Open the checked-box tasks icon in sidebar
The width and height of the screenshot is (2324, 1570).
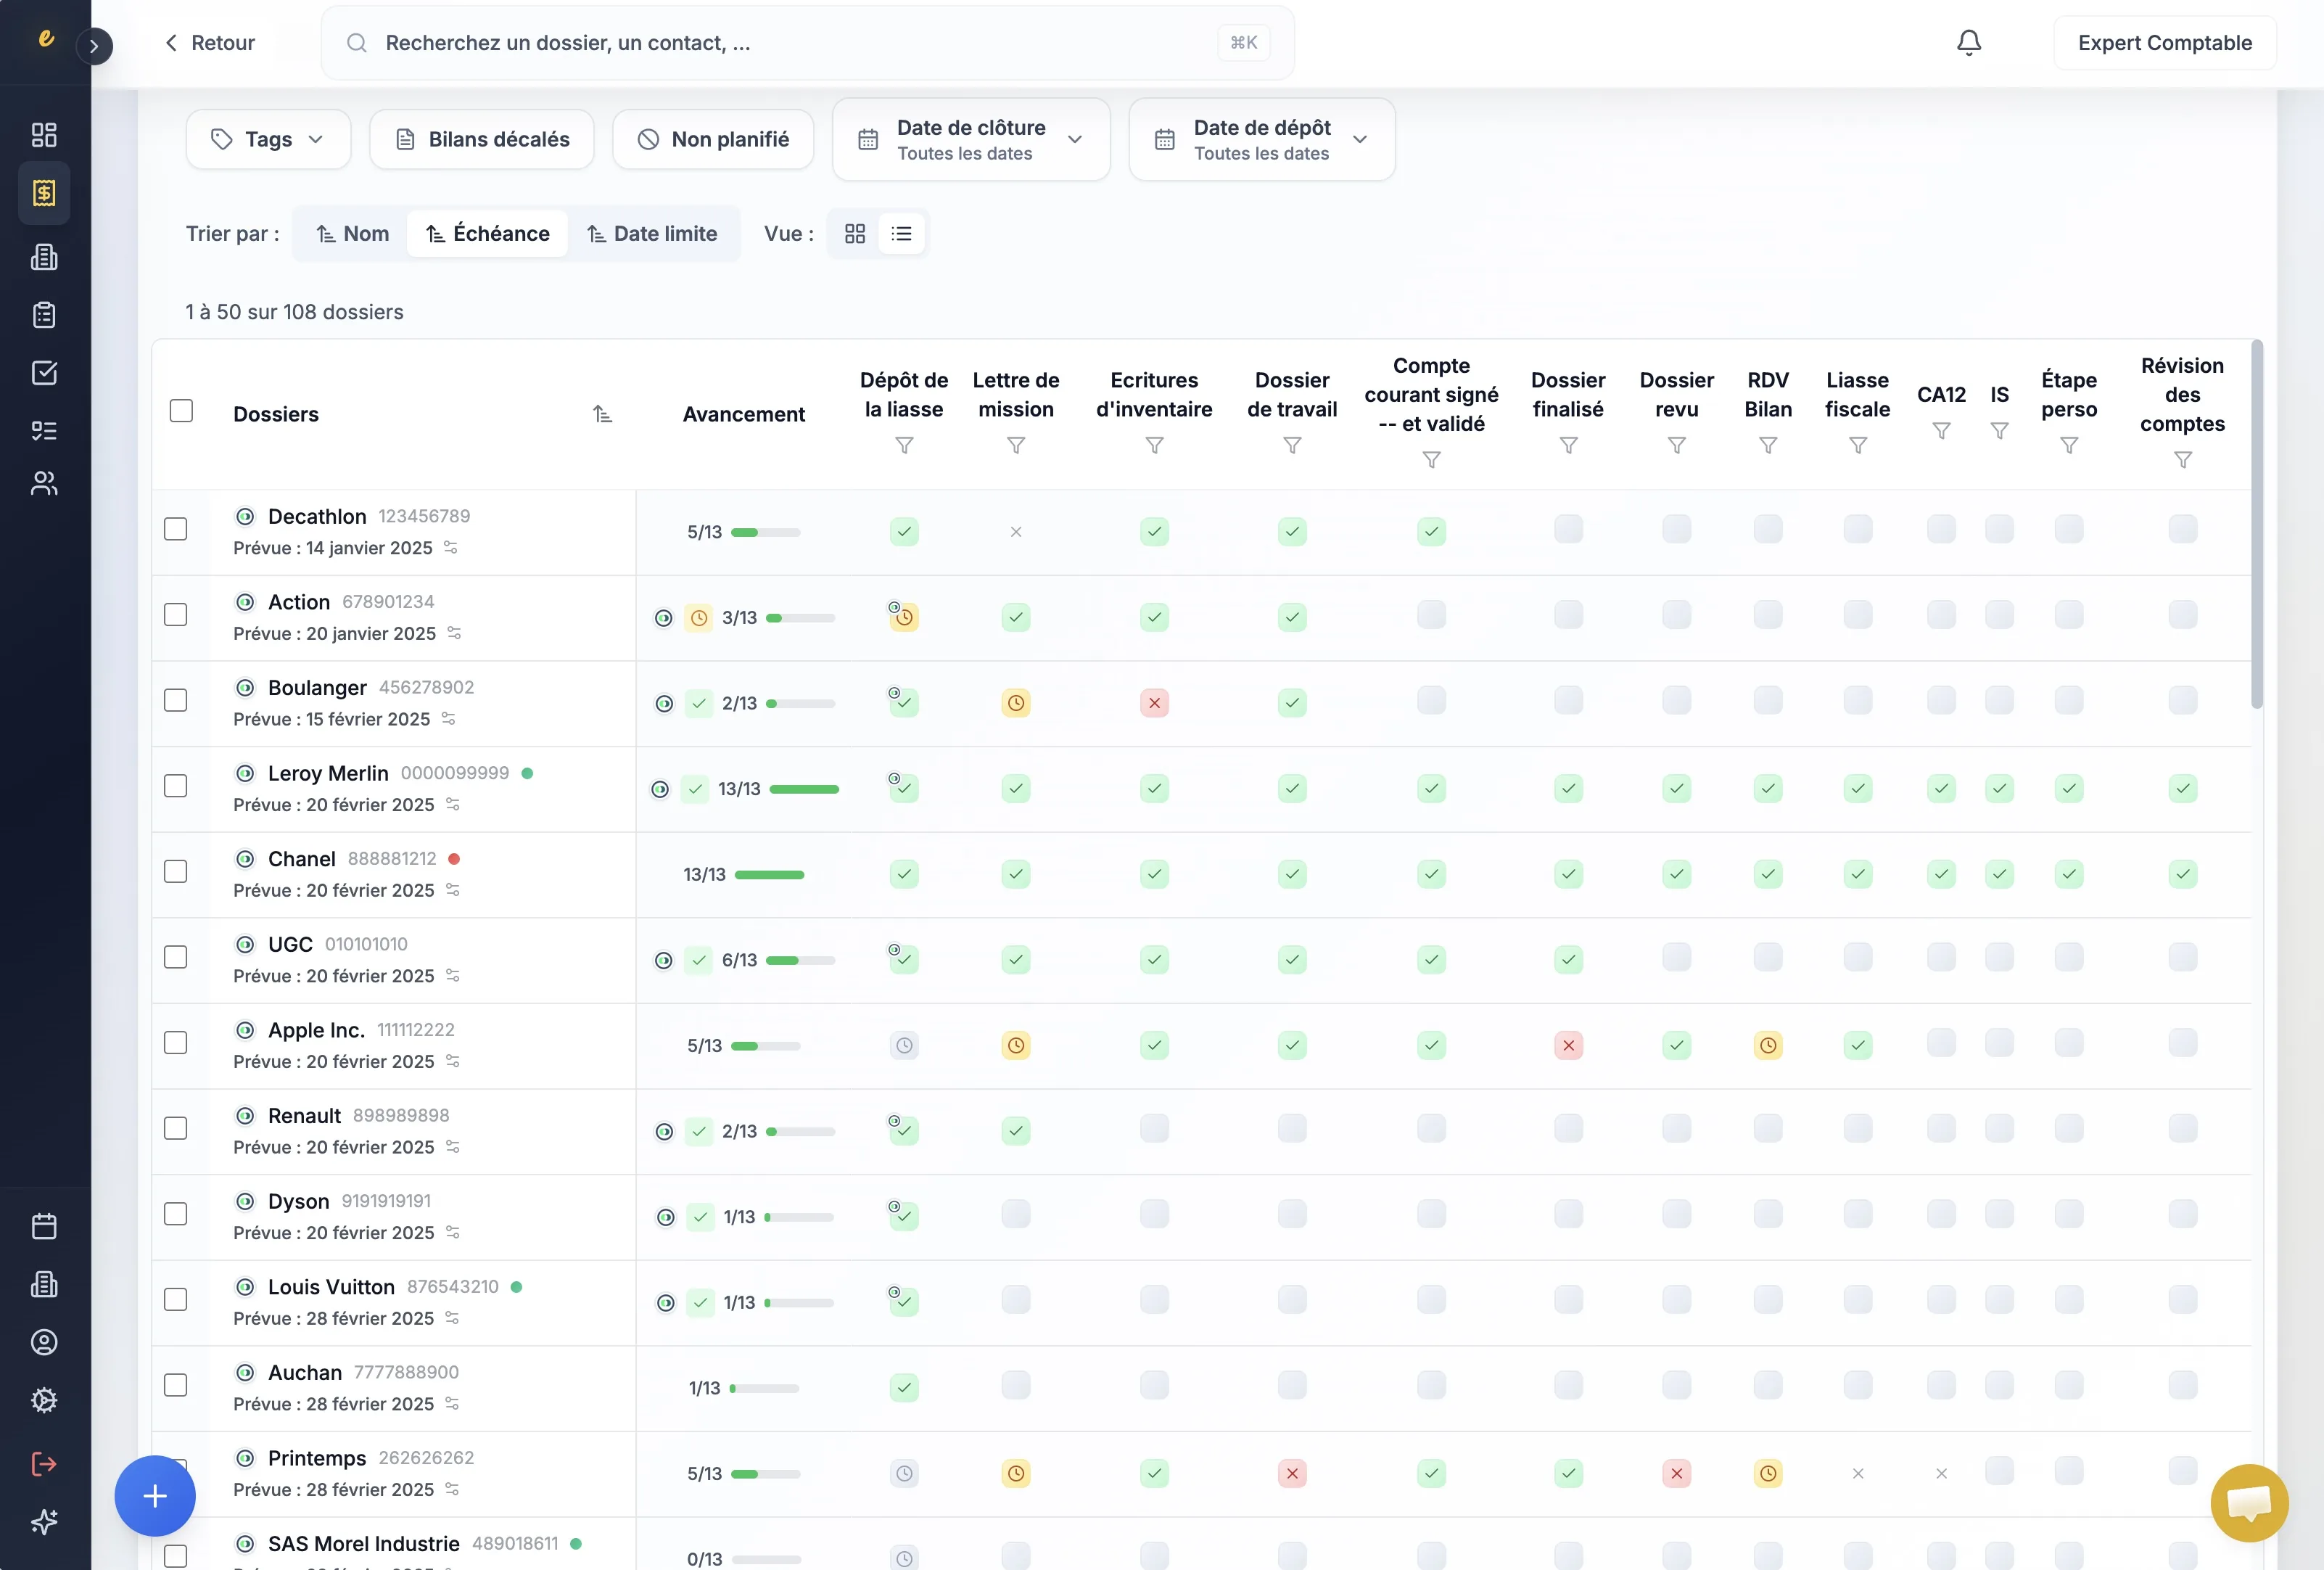click(44, 373)
